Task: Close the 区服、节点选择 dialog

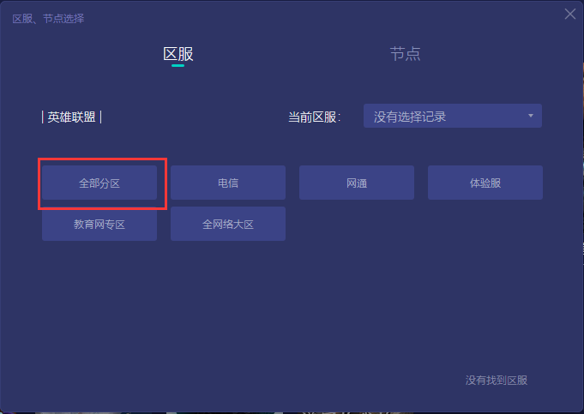Action: pos(569,15)
